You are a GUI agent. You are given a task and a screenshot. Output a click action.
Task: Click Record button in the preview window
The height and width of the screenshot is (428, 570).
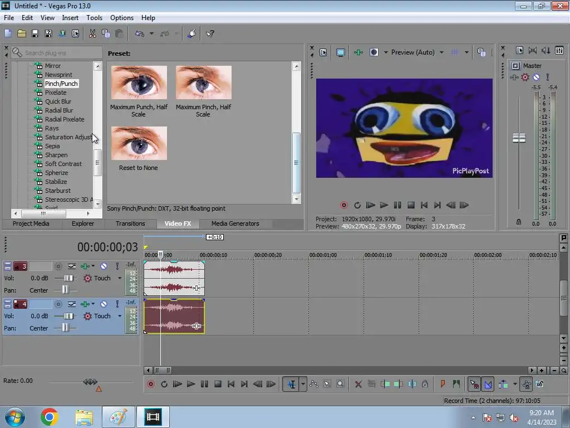tap(344, 205)
